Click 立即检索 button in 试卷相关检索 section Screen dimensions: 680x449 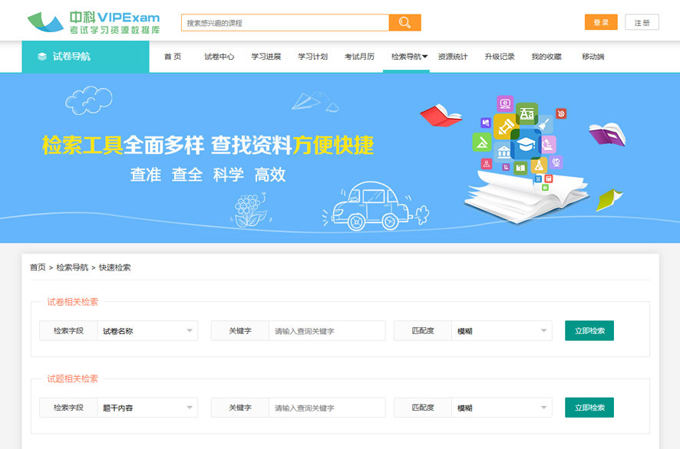[589, 331]
